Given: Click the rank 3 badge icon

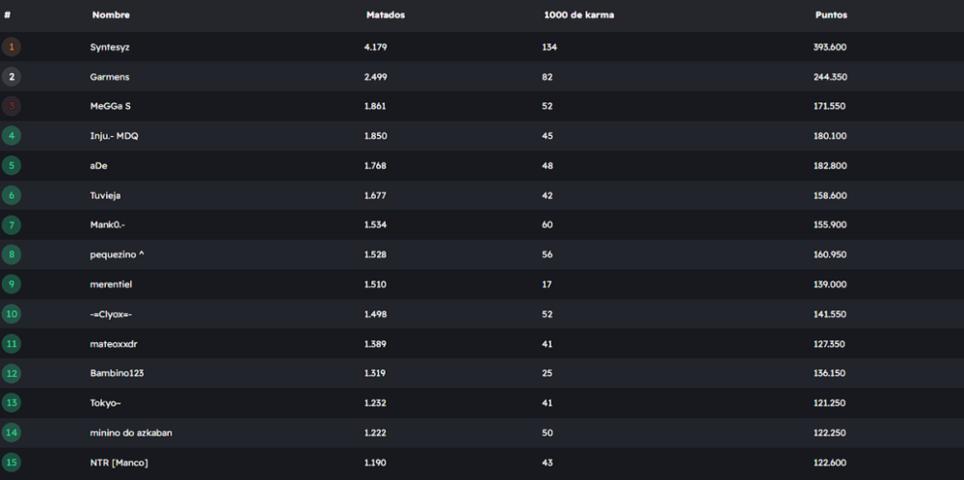Looking at the screenshot, I should point(12,106).
